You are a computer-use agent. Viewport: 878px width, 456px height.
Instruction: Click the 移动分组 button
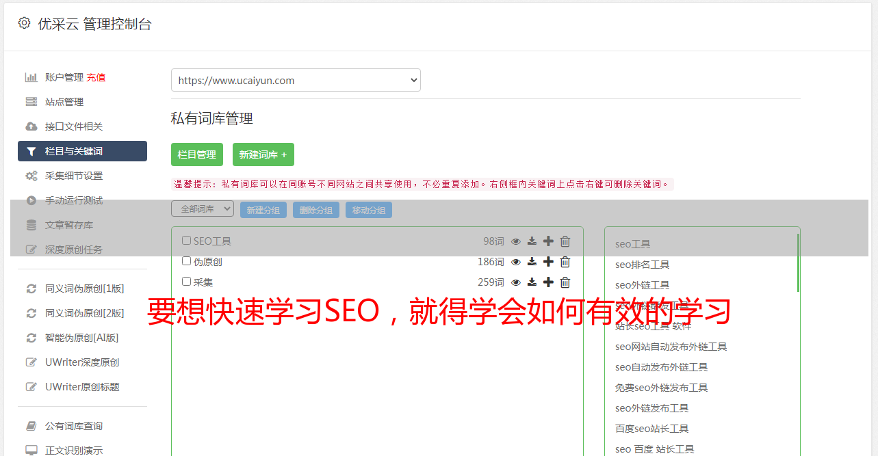pyautogui.click(x=369, y=210)
